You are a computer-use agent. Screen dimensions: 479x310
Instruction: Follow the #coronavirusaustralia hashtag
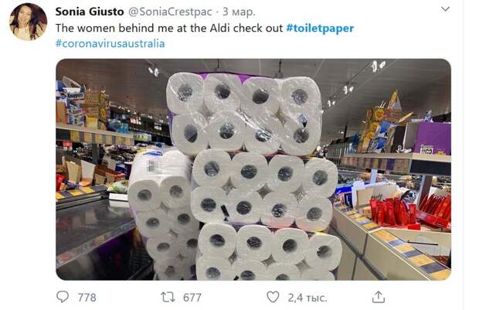pos(110,43)
